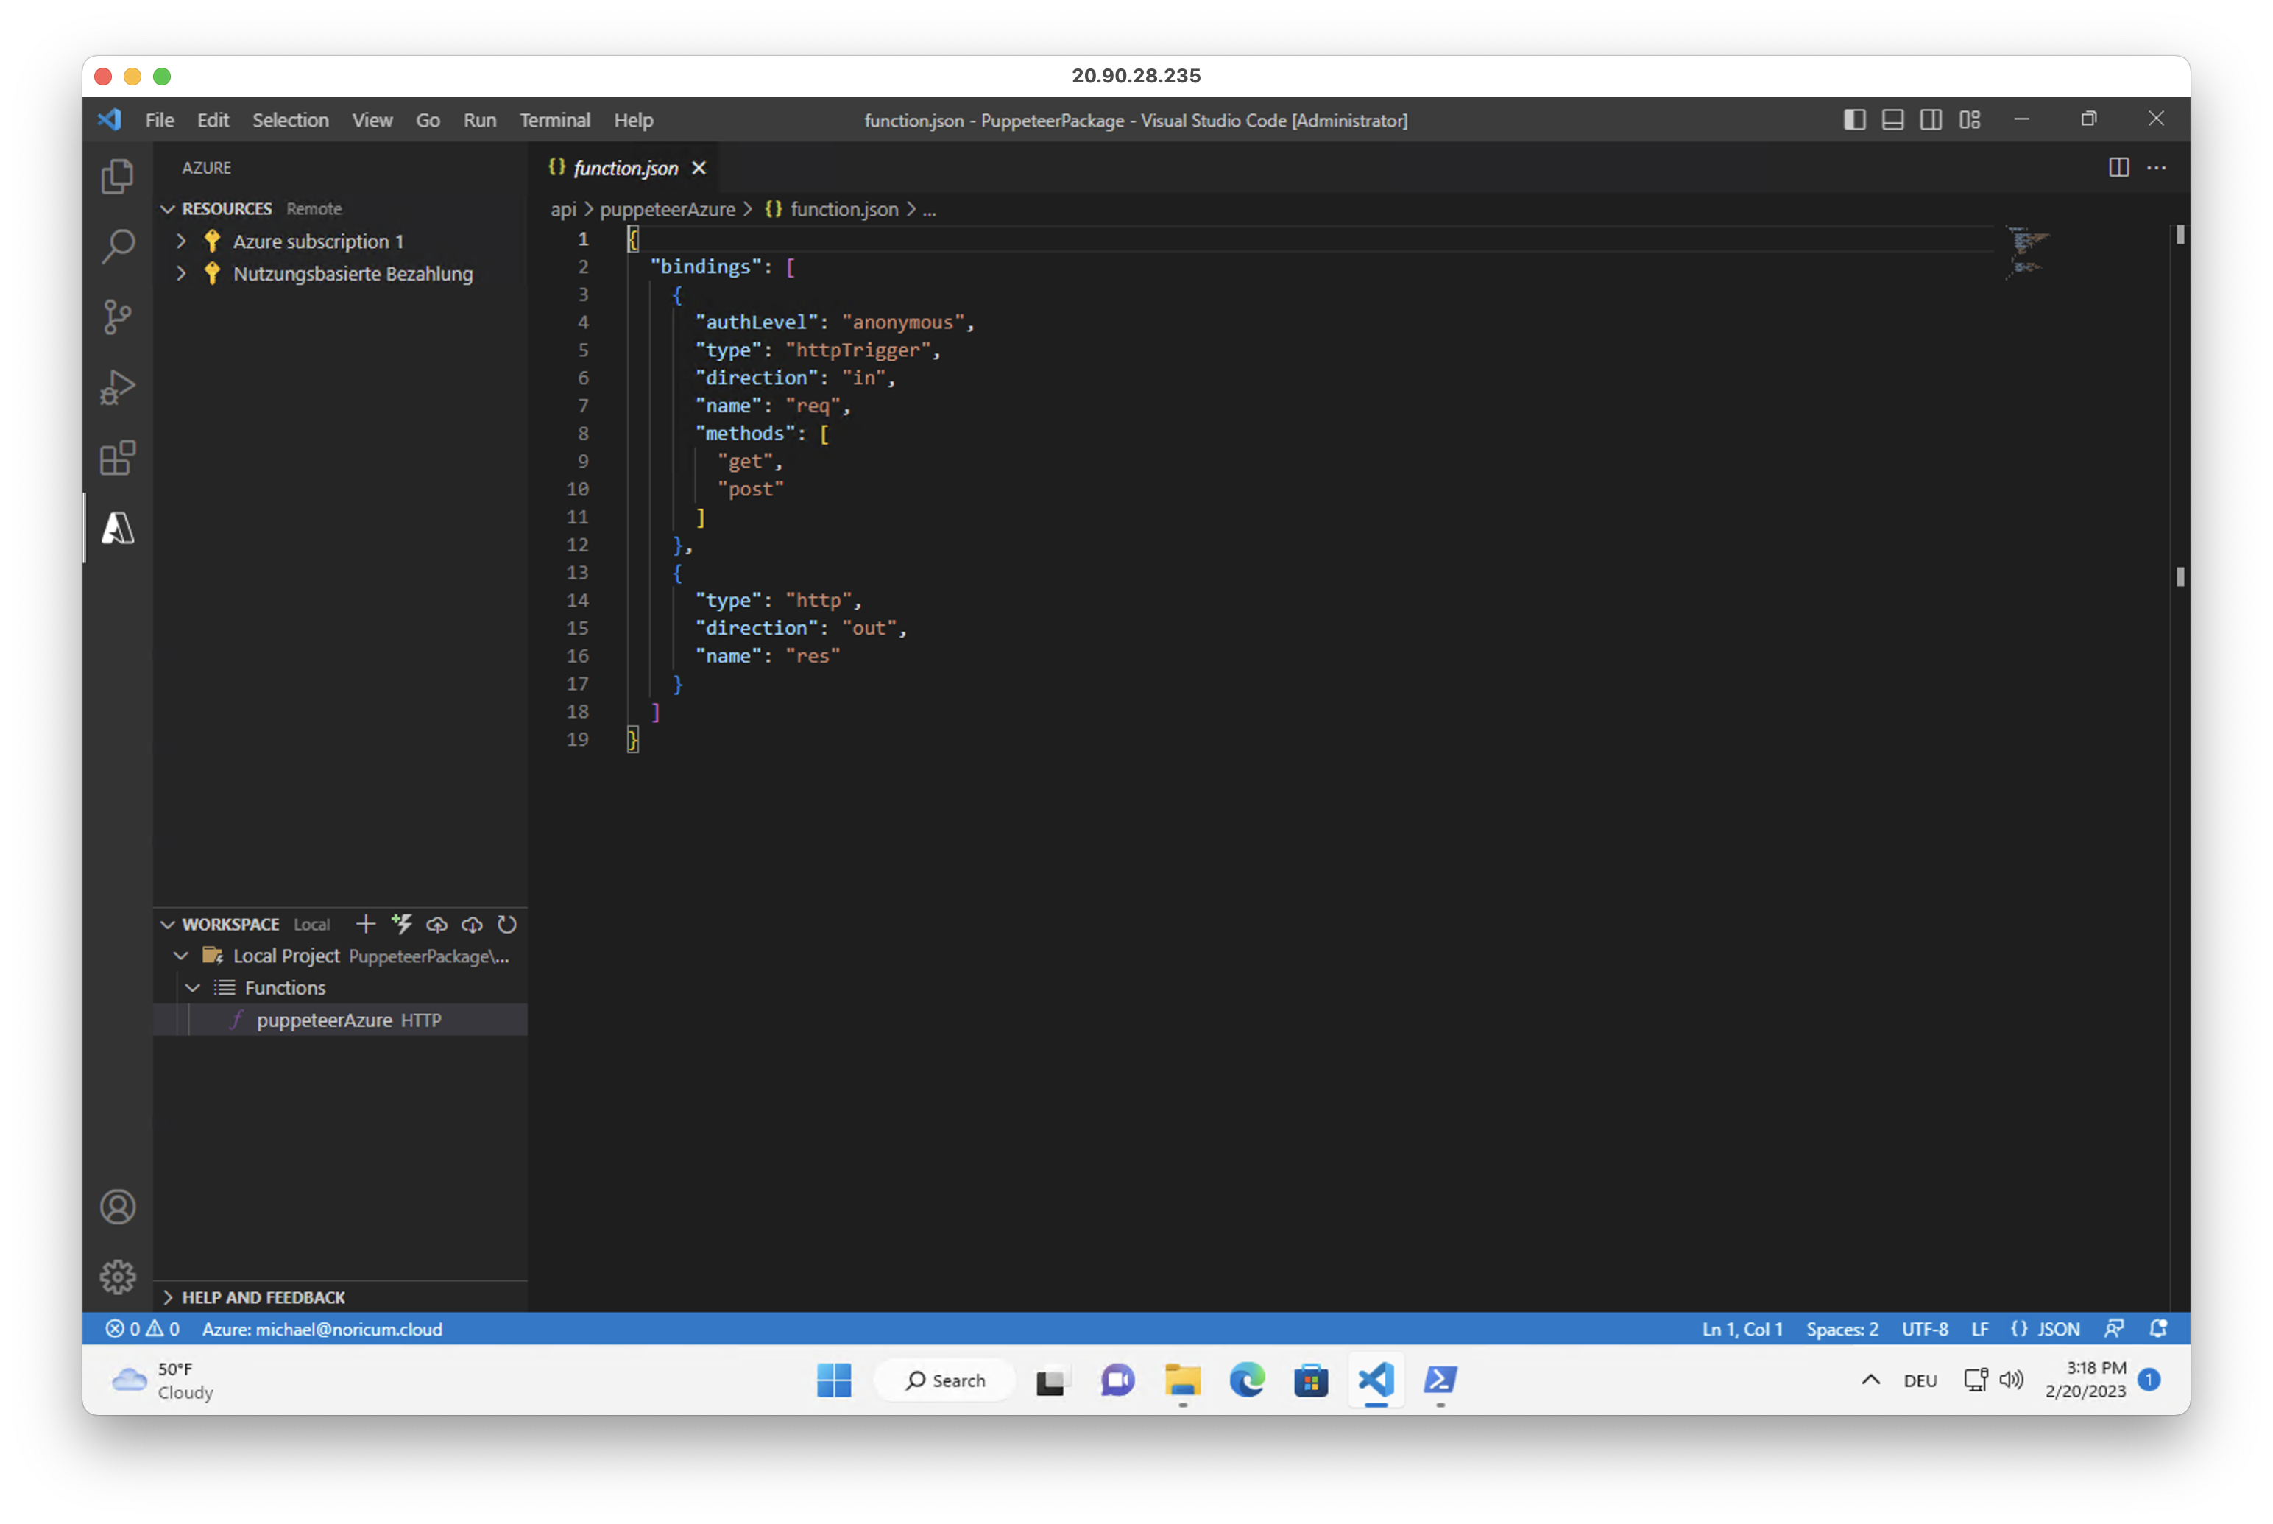Open the Source Control view
This screenshot has height=1524, width=2273.
click(118, 317)
